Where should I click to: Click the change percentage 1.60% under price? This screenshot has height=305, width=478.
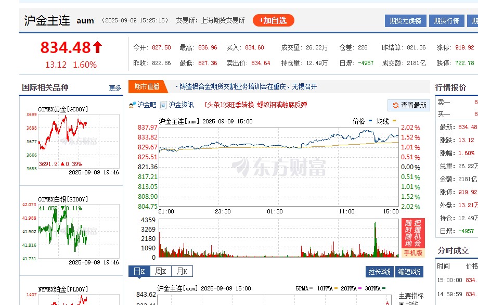click(x=85, y=65)
